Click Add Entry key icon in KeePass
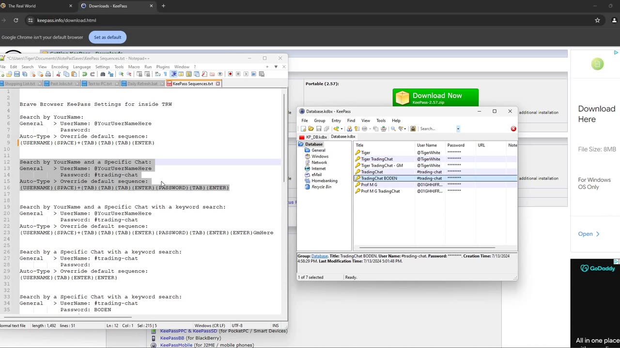The width and height of the screenshot is (620, 348). tap(335, 129)
